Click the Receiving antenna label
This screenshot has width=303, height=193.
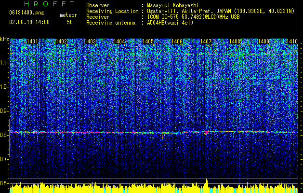point(111,23)
